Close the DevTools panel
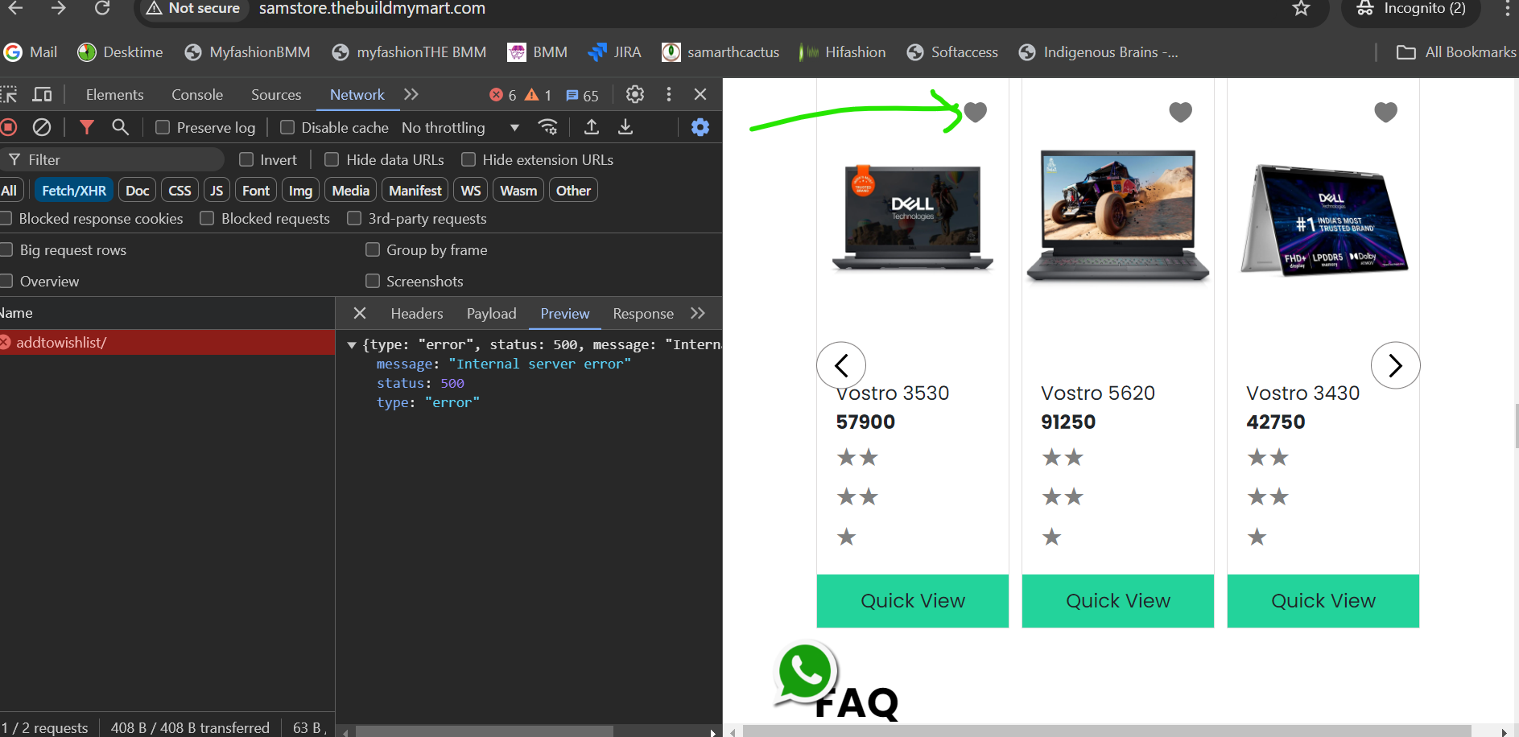 (700, 94)
